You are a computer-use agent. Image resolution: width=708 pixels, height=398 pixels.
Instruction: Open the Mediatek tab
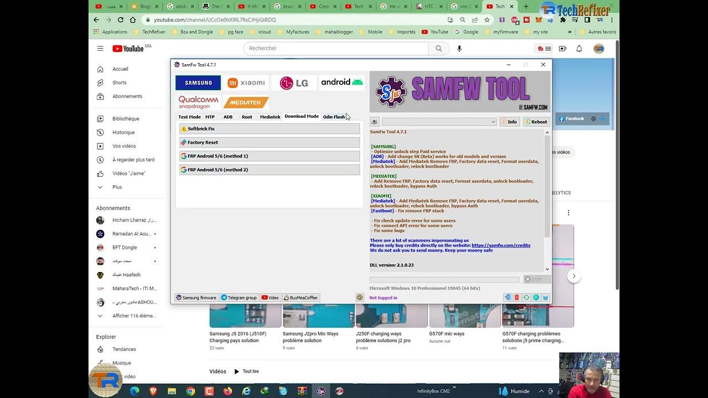[270, 117]
